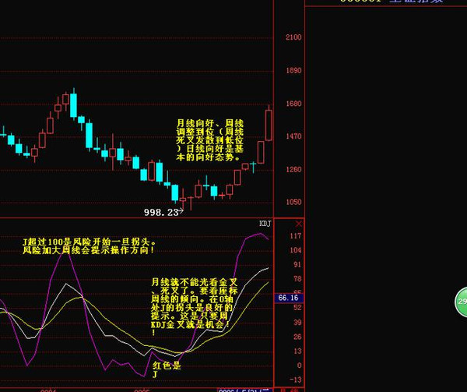Select the yellow annotation starting 月线向好
This screenshot has height=392, width=467.
(210, 140)
